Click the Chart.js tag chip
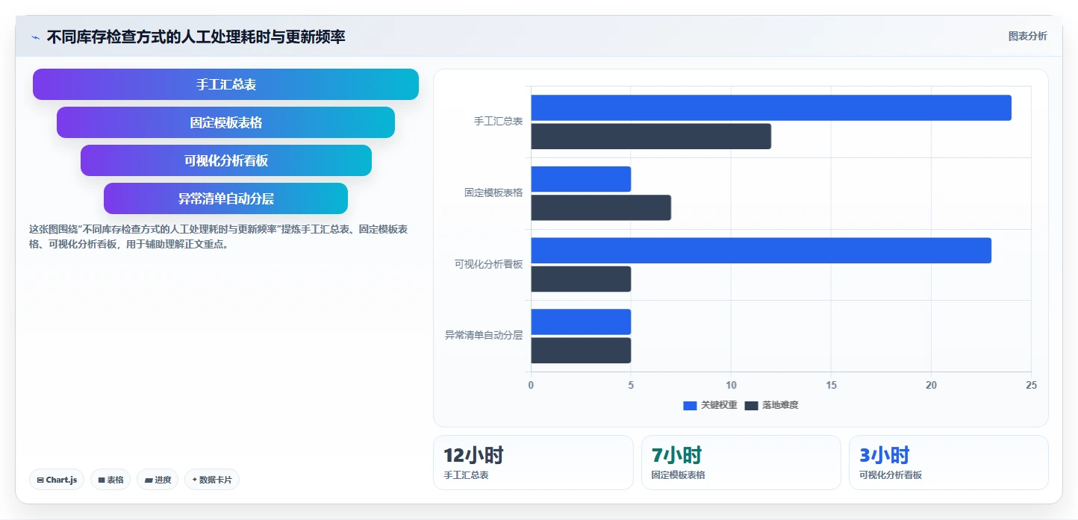Screen dimensions: 1078x520 click(57, 480)
